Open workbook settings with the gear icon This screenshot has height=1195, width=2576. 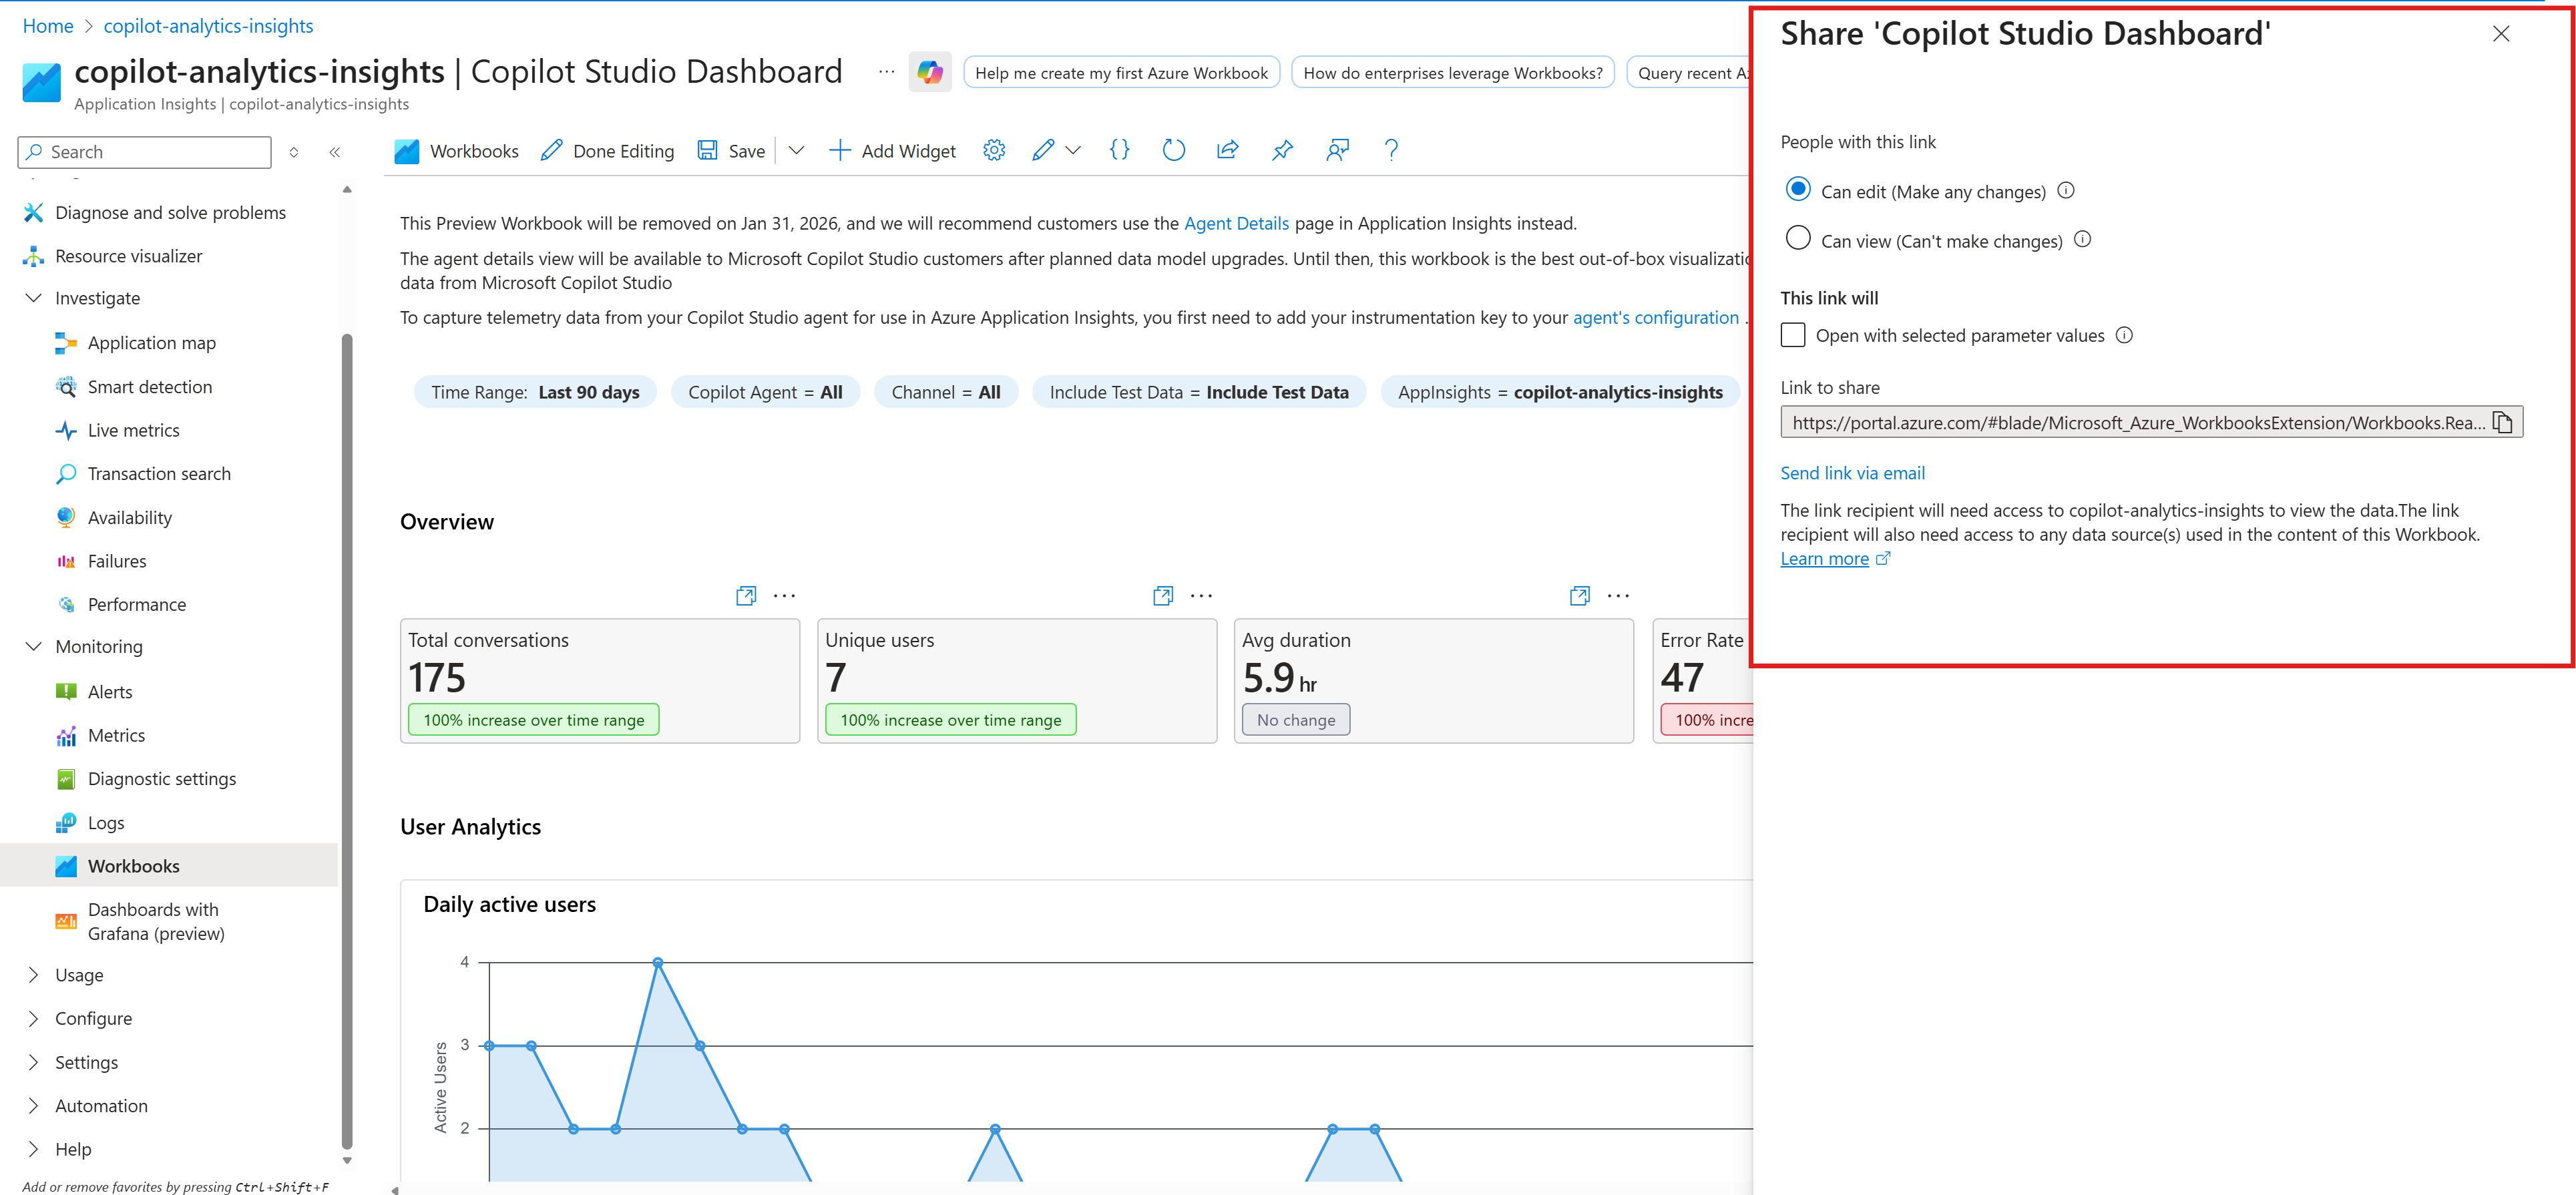pos(993,150)
